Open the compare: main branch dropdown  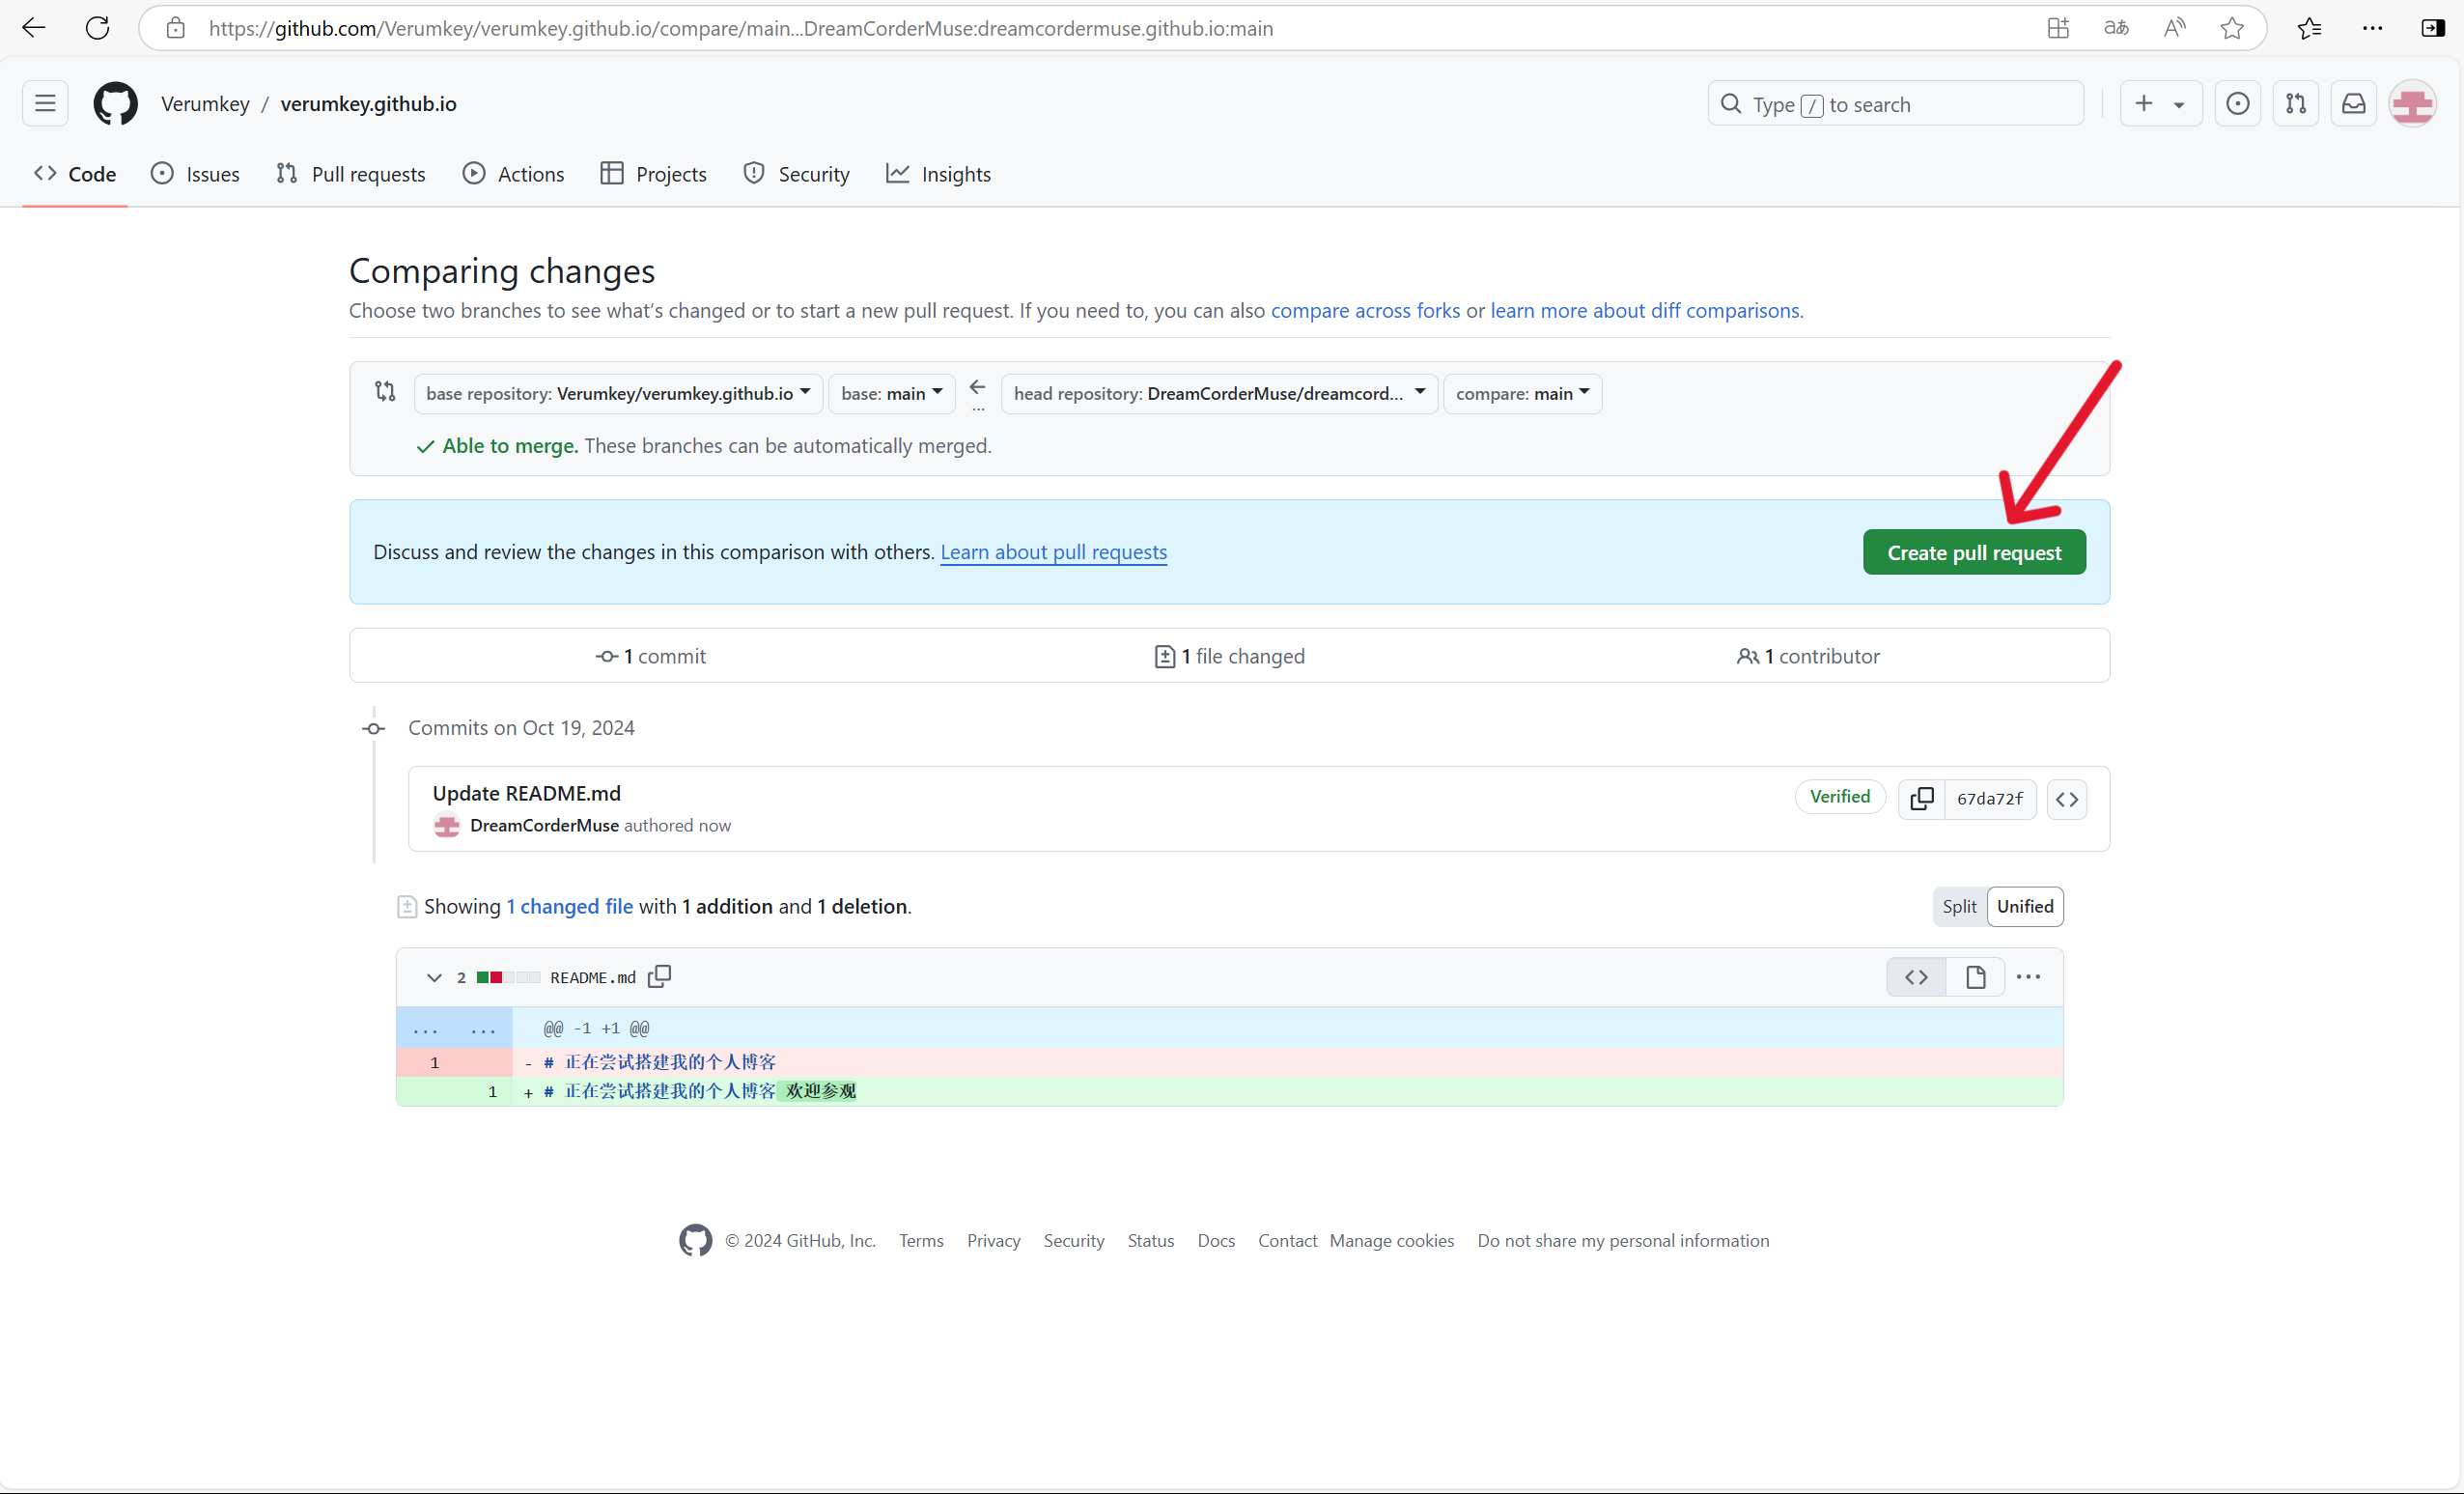pyautogui.click(x=1522, y=393)
